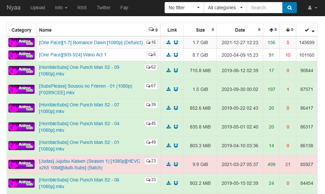Screen dimensions: 325x194
Task: Download torrent for One Punch Man S2 - 09
Action: pyautogui.click(x=169, y=70)
